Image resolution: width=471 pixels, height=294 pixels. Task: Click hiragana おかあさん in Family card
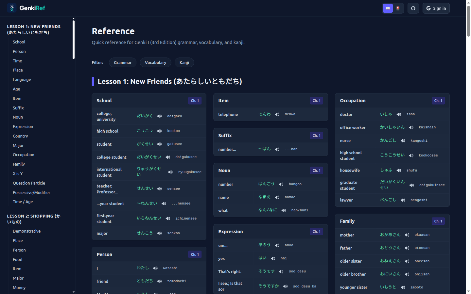tap(390, 235)
